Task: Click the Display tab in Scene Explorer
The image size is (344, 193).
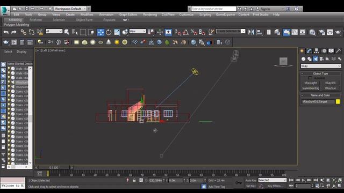Action: [x=21, y=51]
